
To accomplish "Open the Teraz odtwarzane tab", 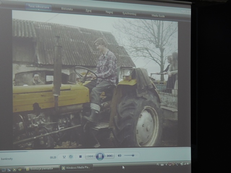I will point(39,6).
